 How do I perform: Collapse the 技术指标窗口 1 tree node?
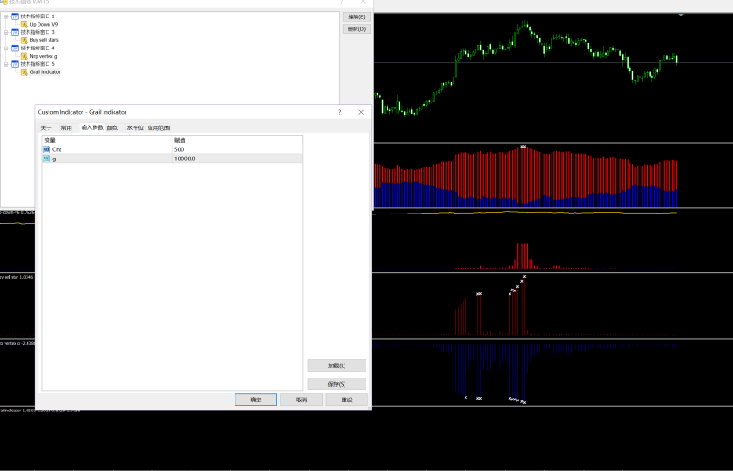(6, 16)
